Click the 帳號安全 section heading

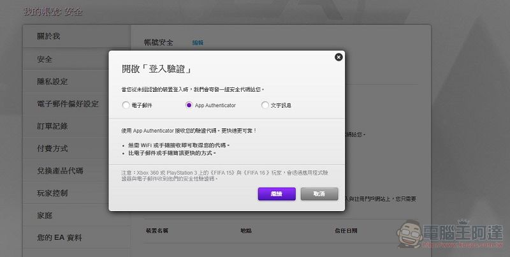(x=158, y=42)
